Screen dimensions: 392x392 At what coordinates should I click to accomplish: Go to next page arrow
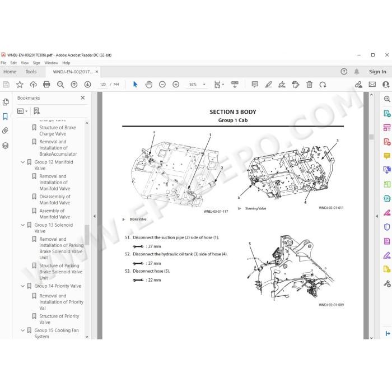pyautogui.click(x=87, y=85)
